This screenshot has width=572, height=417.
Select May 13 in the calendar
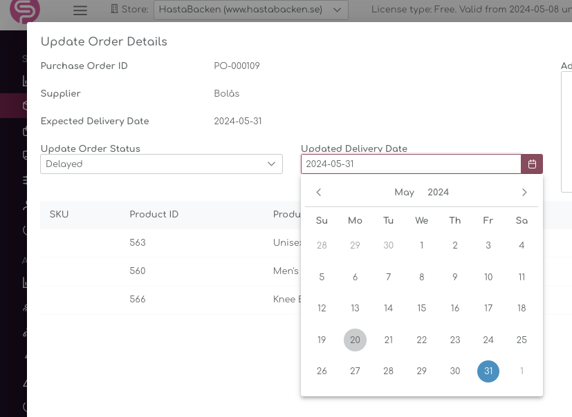point(355,308)
